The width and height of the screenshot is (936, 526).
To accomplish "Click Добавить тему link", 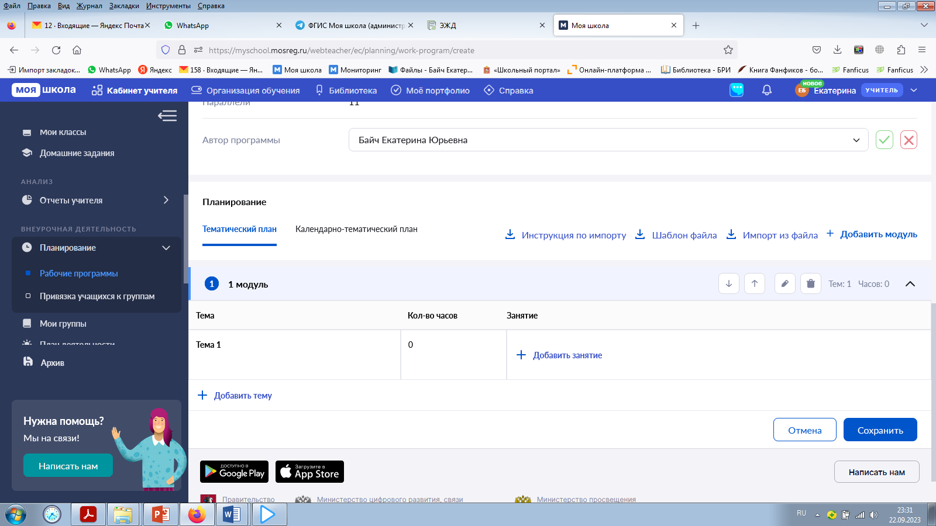I will pos(235,395).
